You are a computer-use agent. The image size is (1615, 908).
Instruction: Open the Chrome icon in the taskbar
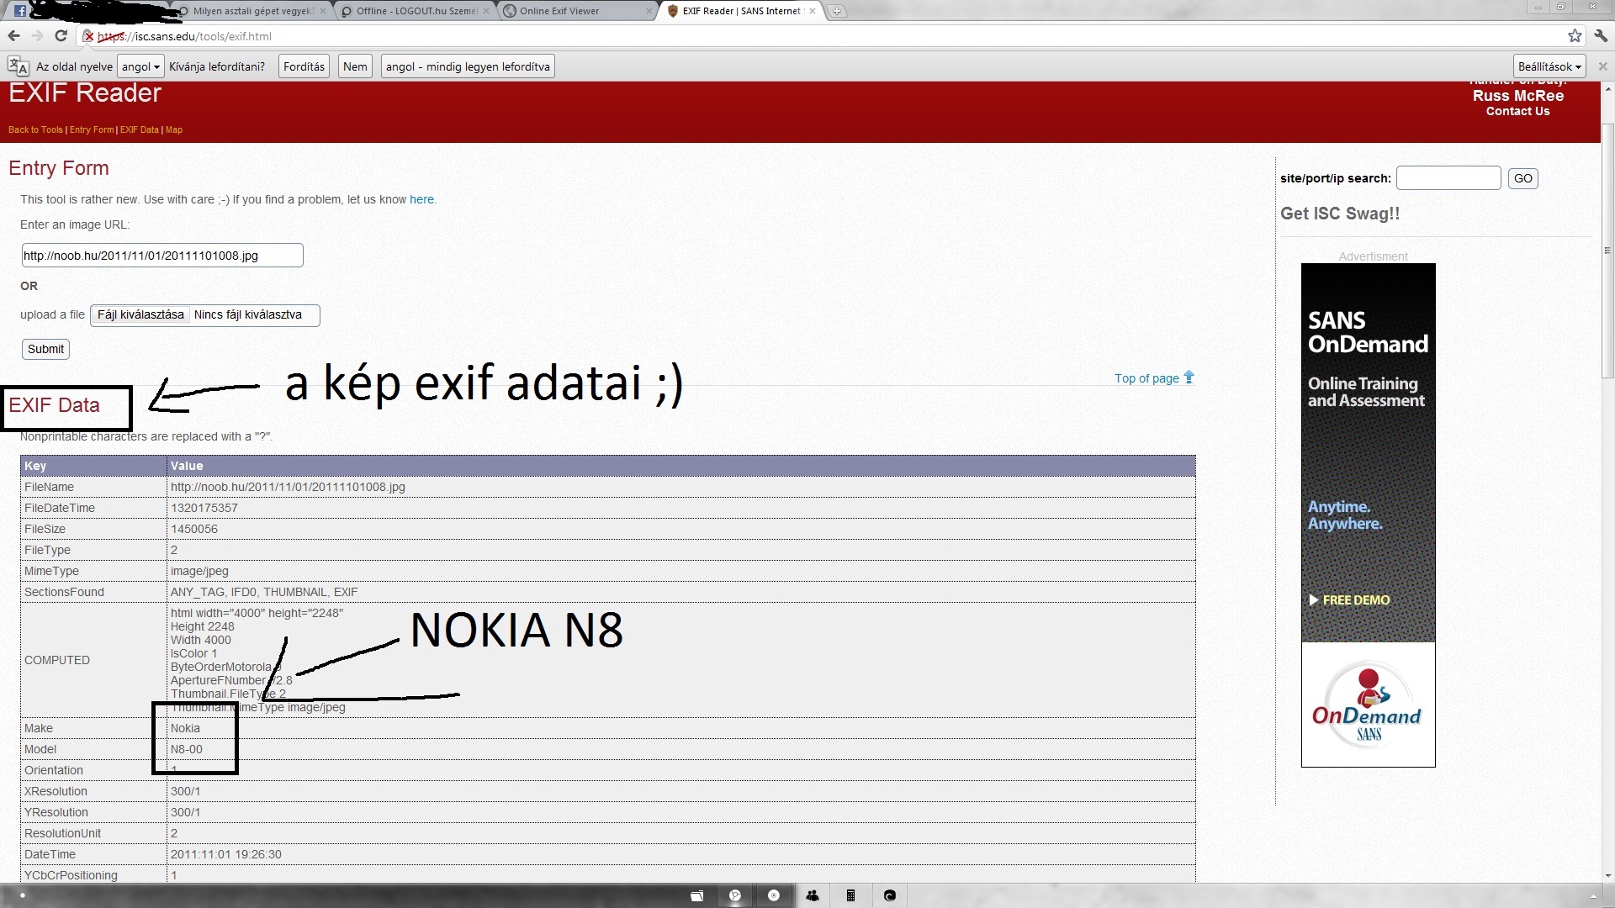click(x=735, y=895)
